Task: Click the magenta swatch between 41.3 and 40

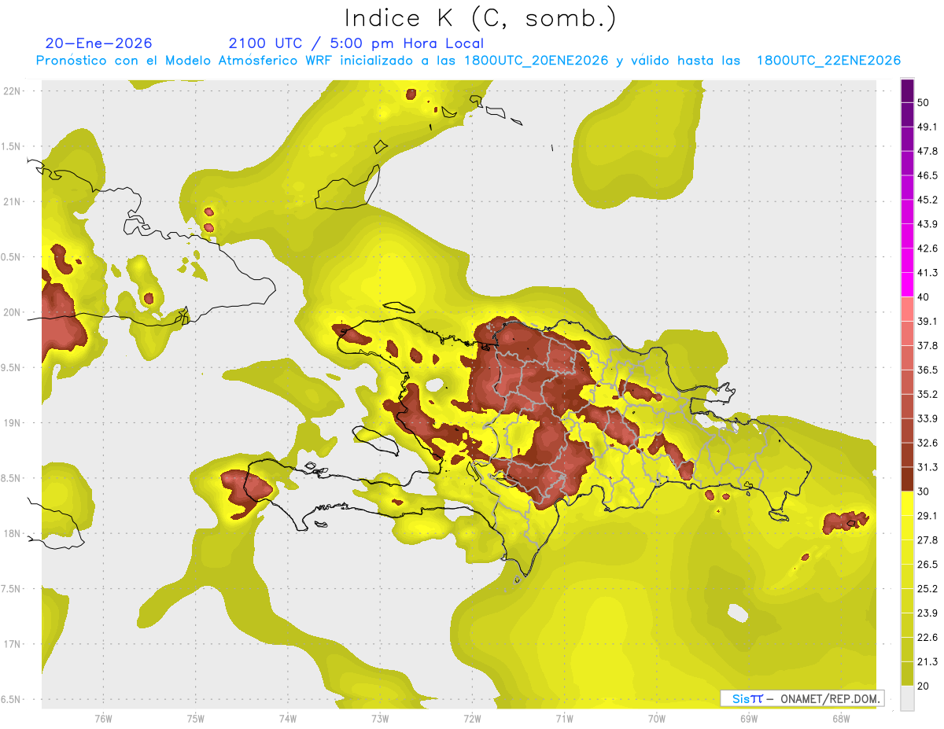Action: (907, 285)
